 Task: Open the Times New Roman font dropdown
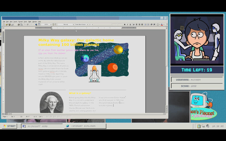point(87,25)
